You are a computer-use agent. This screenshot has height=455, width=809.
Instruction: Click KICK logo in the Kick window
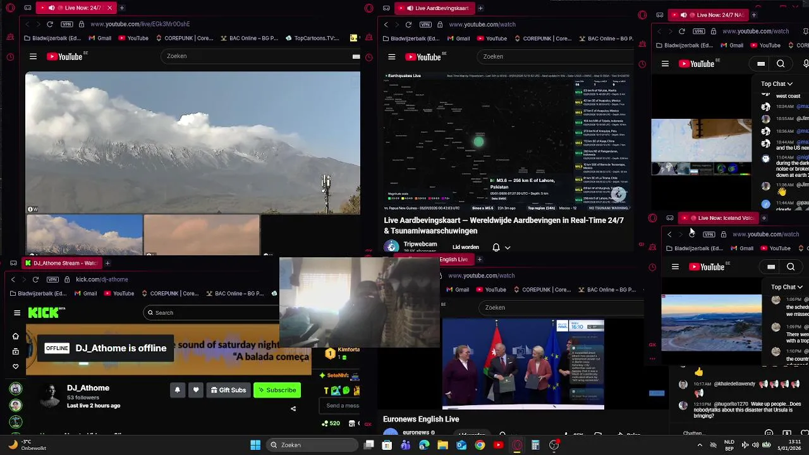click(x=47, y=312)
